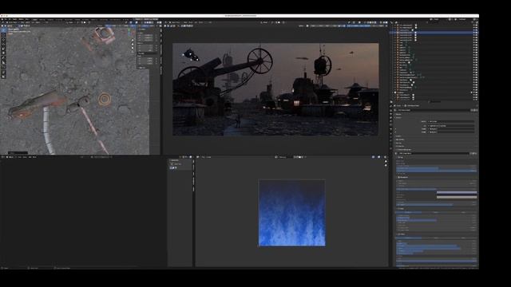Select the highlighted blue row in the outliner
Image resolution: width=511 pixels, height=287 pixels.
pyautogui.click(x=434, y=33)
